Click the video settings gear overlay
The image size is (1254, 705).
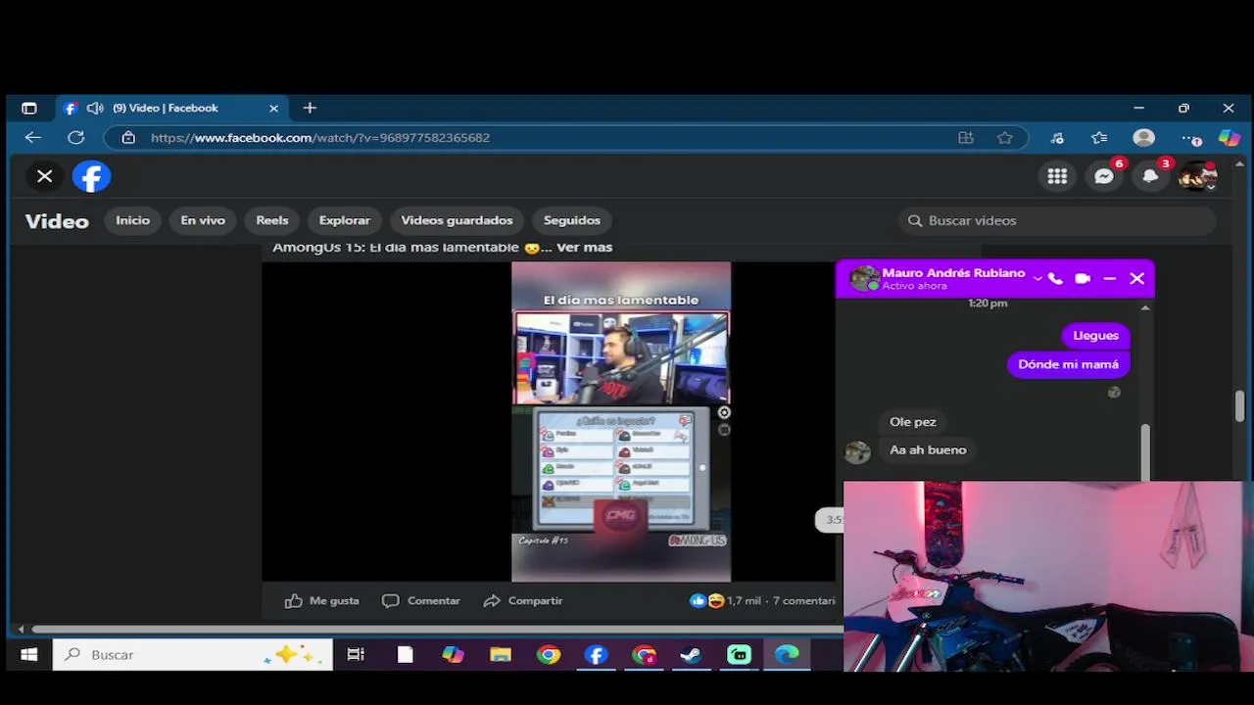[x=724, y=412]
